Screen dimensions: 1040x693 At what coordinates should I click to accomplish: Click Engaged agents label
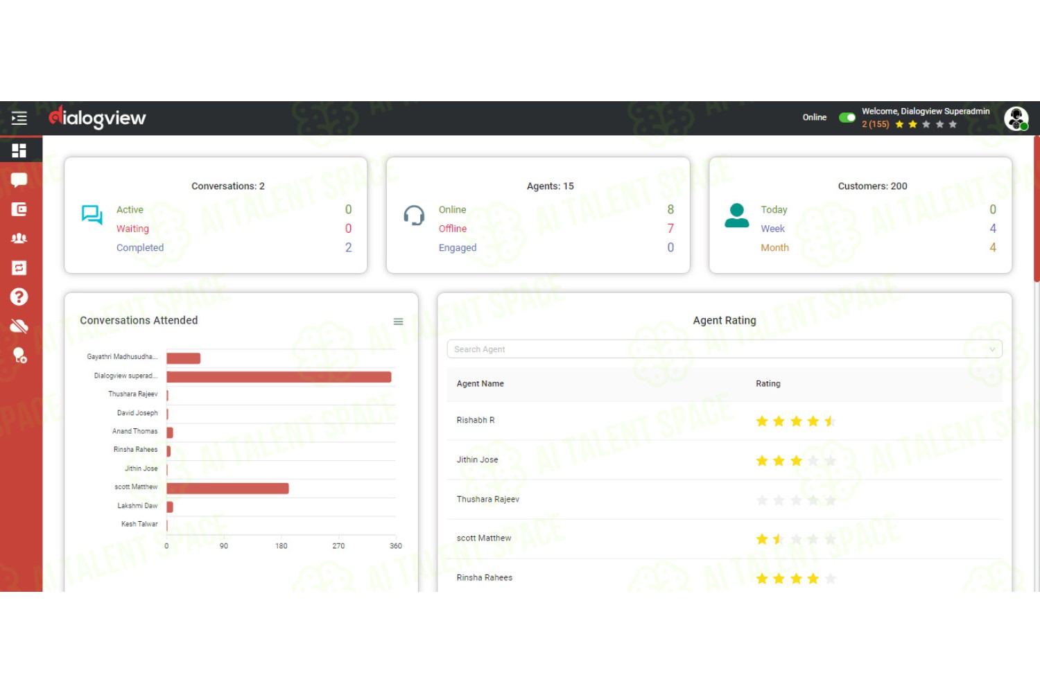[457, 248]
